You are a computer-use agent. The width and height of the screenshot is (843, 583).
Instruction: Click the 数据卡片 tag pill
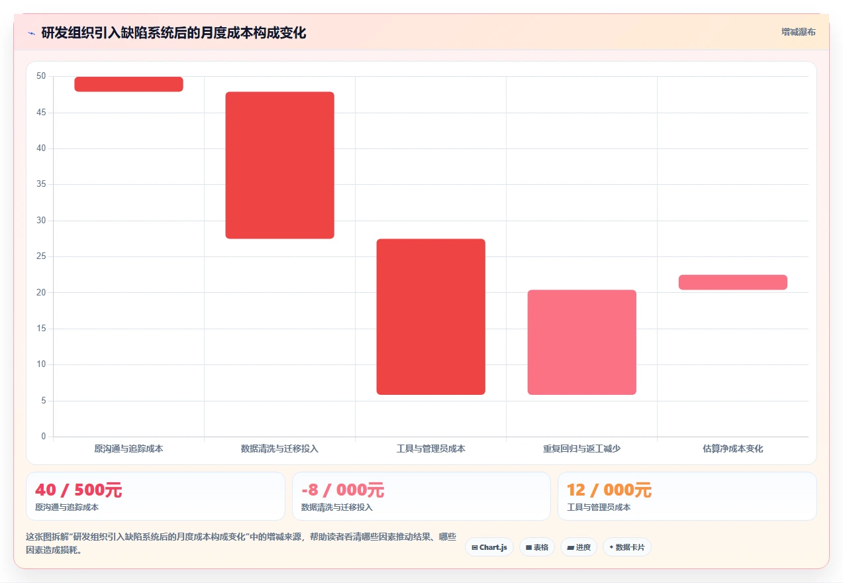627,547
